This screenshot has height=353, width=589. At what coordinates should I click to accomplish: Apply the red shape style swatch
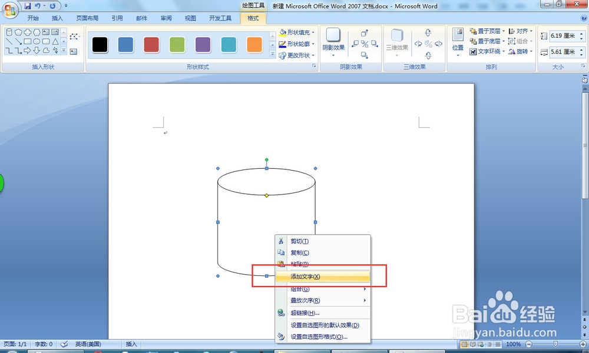tap(151, 45)
